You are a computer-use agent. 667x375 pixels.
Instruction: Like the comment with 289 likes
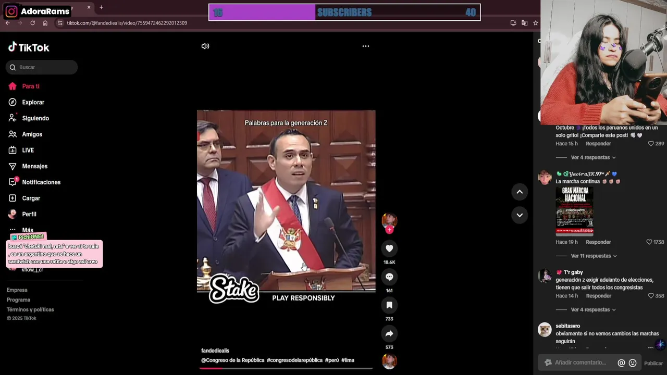pos(651,144)
